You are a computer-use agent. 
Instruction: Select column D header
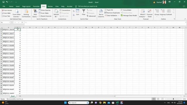(x=30, y=27)
